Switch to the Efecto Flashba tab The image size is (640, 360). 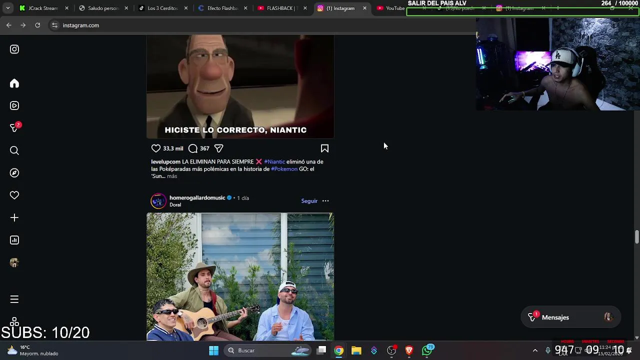tap(222, 8)
